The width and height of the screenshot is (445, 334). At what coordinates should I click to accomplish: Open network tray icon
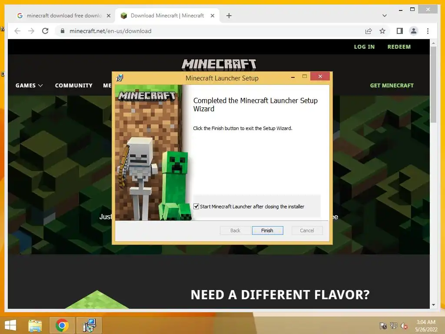pos(393,326)
